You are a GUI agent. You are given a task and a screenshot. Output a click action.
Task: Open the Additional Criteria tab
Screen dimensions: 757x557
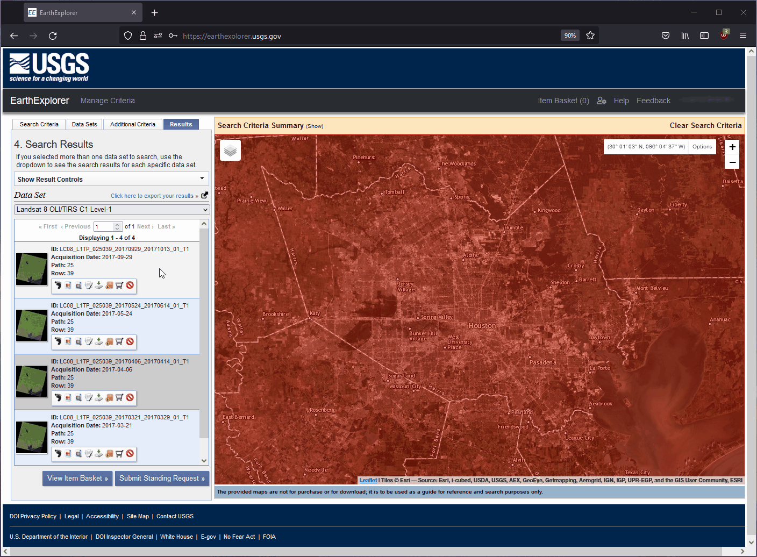pos(132,124)
